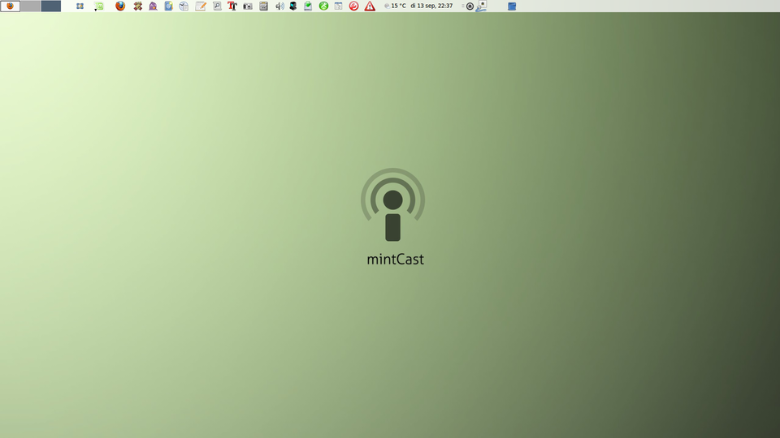The width and height of the screenshot is (780, 438).
Task: Click the green circular X icon
Action: click(x=324, y=6)
